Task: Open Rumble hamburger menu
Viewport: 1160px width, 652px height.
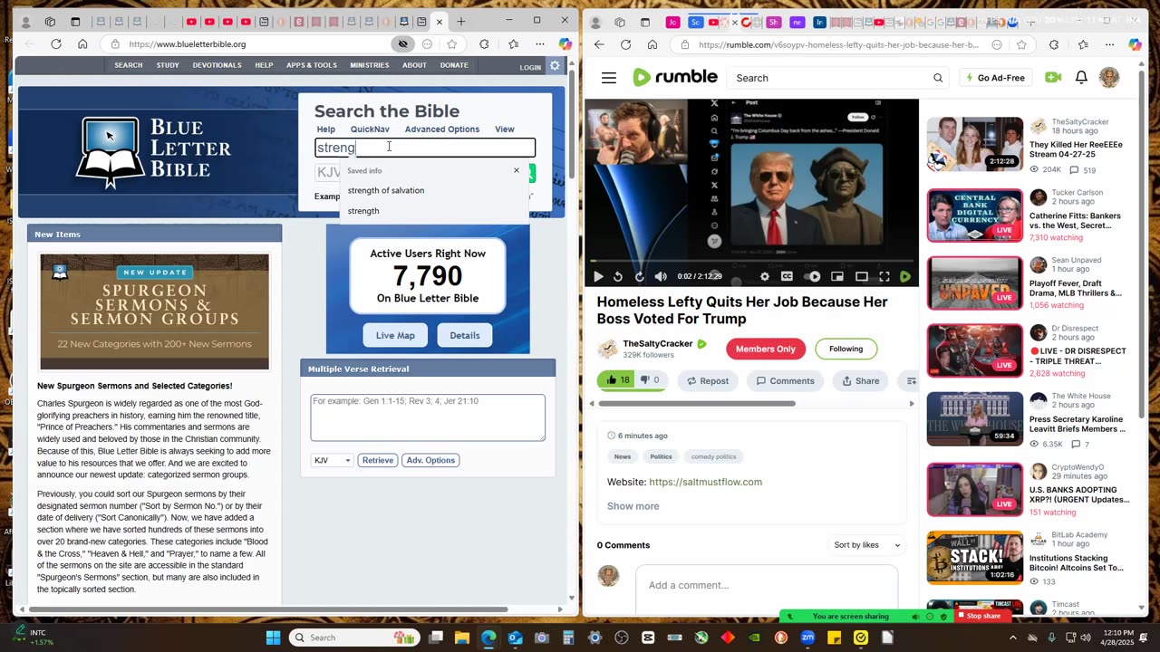Action: coord(609,78)
